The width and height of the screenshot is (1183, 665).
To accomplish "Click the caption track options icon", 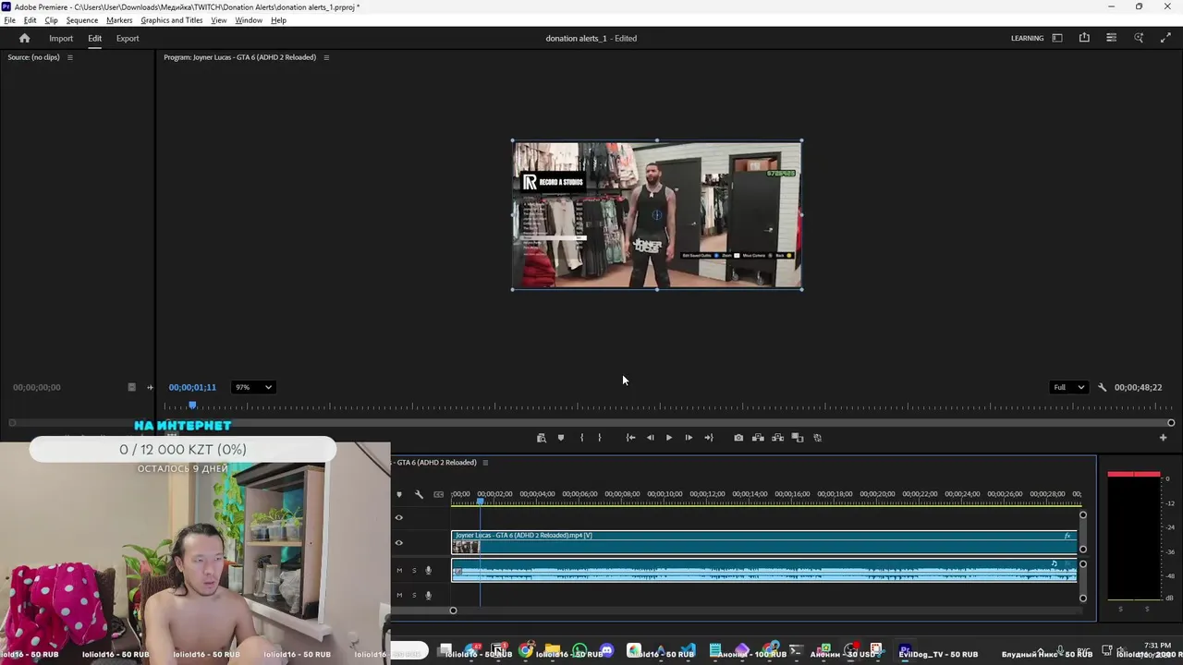I will (x=439, y=494).
